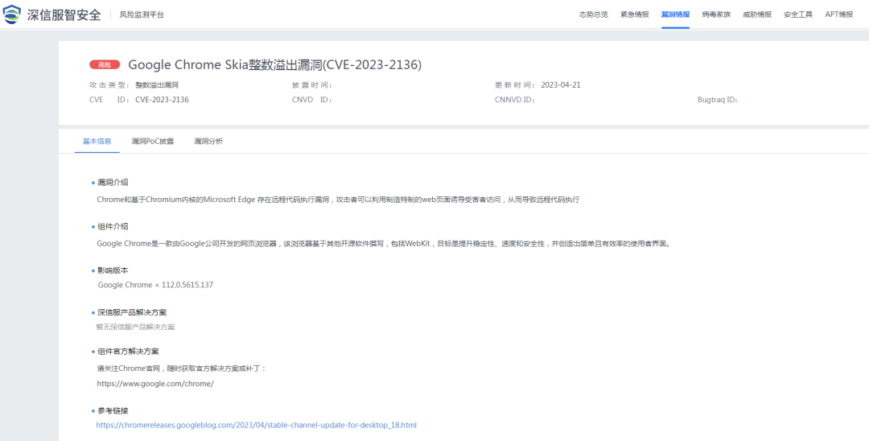Open the APT情报 menu
Image resolution: width=869 pixels, height=441 pixels.
pyautogui.click(x=839, y=14)
